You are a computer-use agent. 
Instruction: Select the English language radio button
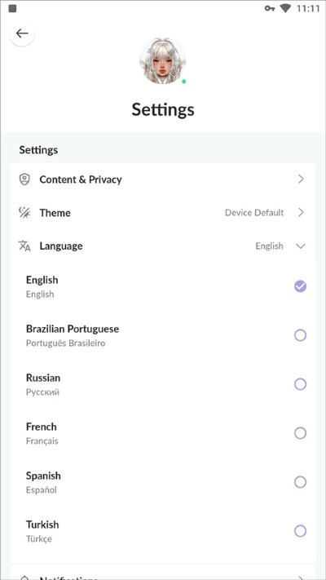pos(300,286)
